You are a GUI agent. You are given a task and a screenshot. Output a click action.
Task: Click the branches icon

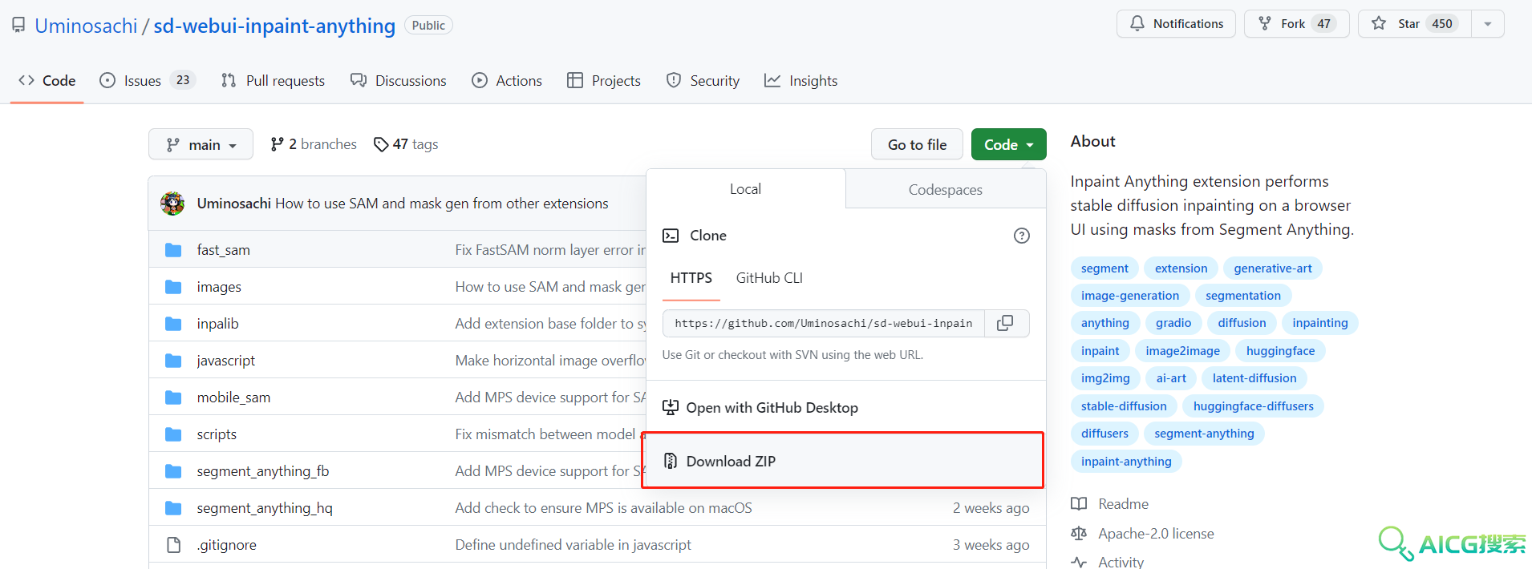click(x=278, y=144)
